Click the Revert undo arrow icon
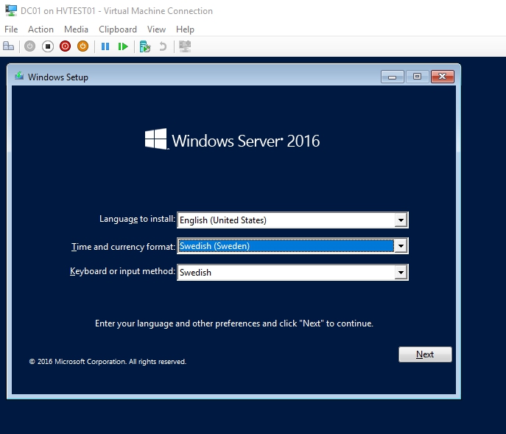Viewport: 506px width, 434px height. [163, 46]
